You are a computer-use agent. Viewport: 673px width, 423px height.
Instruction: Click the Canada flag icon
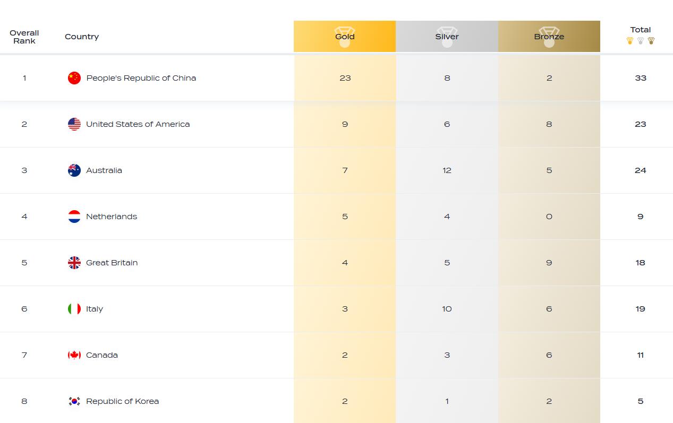point(74,355)
